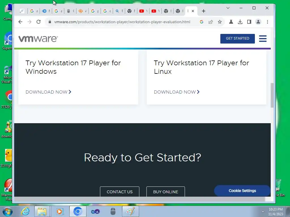
Task: Click the GET STARTED button
Action: pos(238,38)
